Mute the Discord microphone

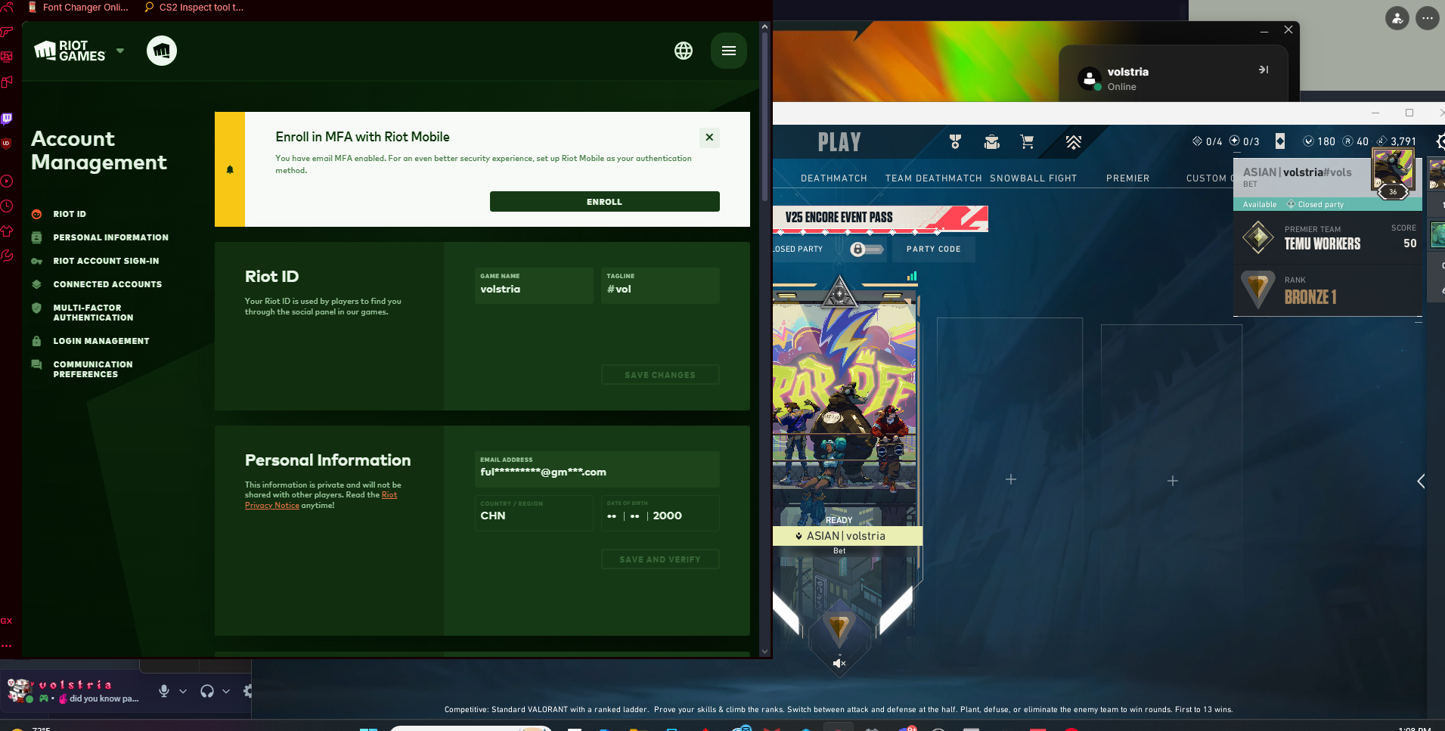click(164, 691)
